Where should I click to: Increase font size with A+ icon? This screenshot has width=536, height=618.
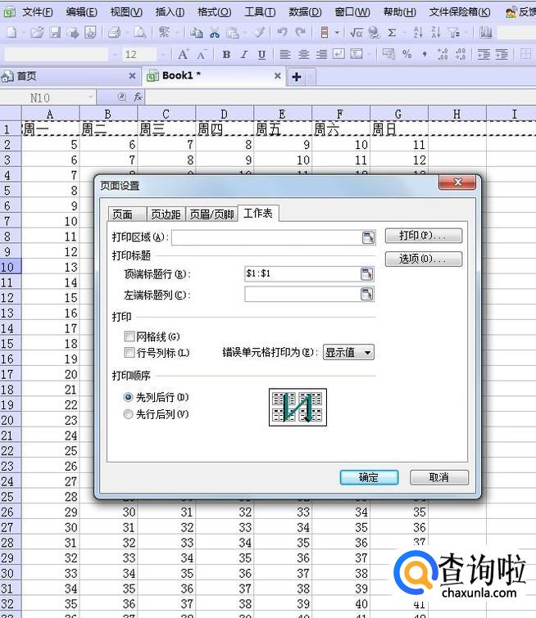point(184,54)
